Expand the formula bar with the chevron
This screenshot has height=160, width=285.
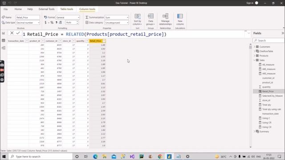[248, 33]
